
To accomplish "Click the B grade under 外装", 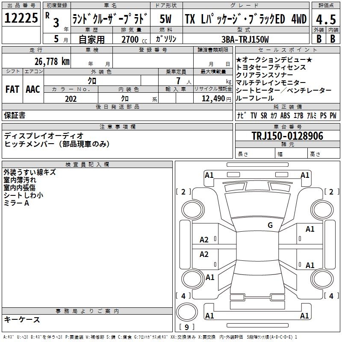I will [319, 38].
